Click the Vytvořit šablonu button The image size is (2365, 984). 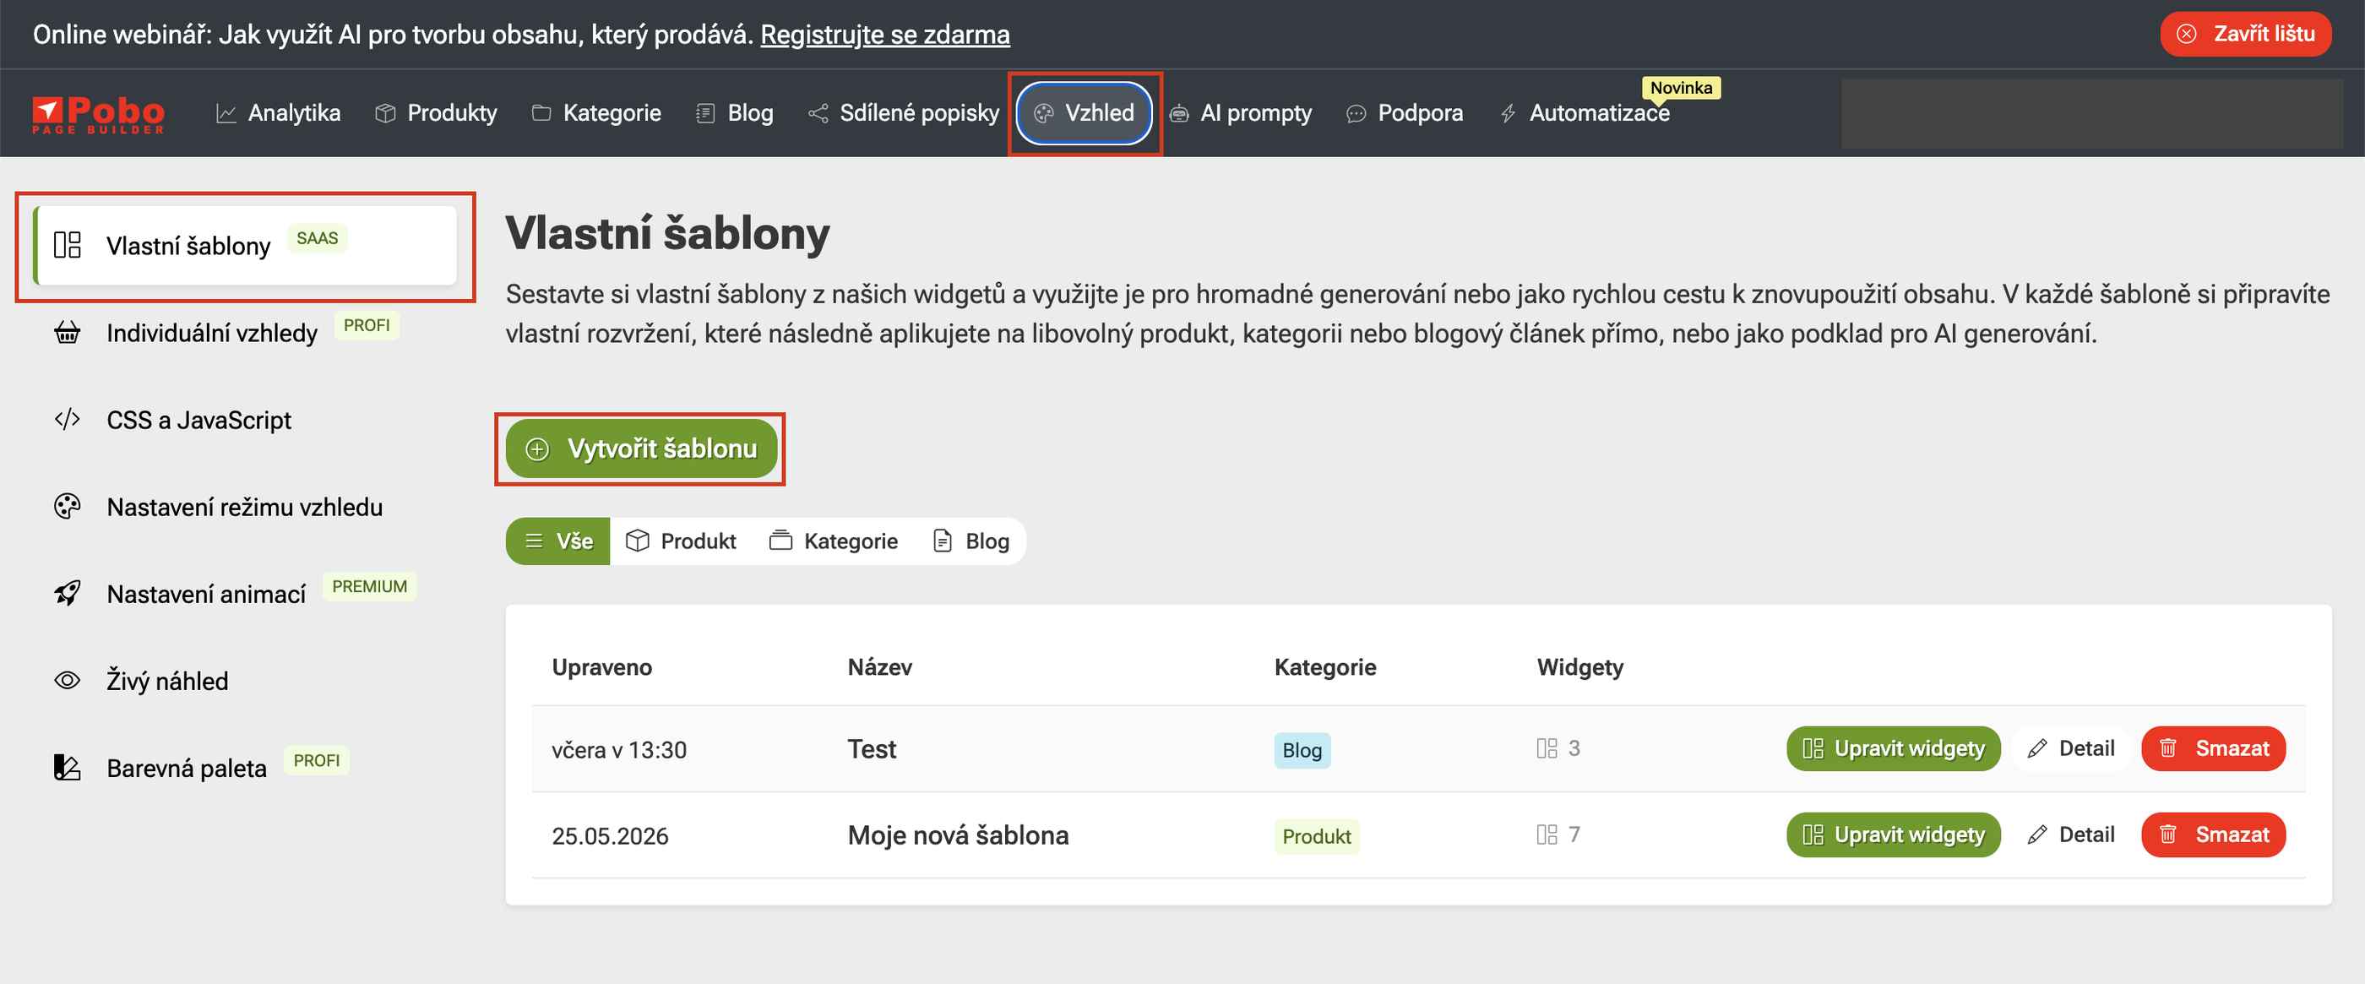point(641,449)
